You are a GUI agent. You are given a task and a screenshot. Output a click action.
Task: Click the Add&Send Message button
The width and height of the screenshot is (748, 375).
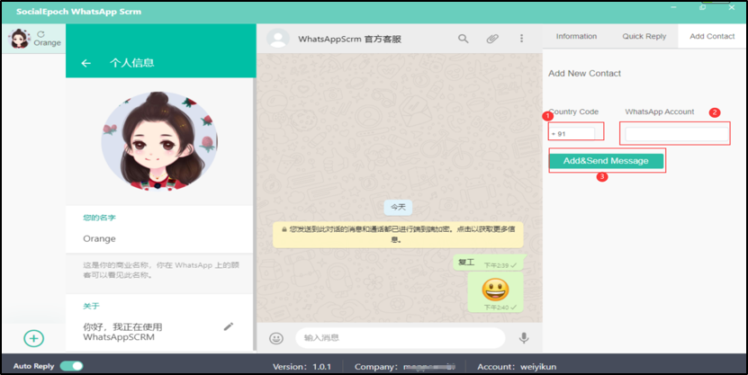click(x=606, y=161)
